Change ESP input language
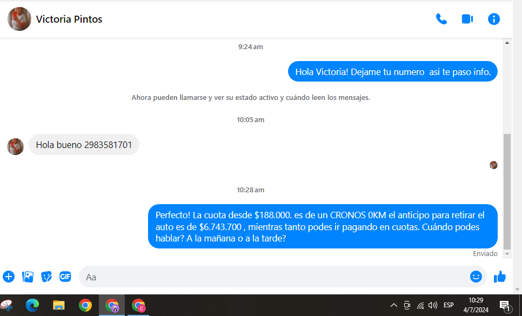The image size is (522, 316). pos(449,305)
